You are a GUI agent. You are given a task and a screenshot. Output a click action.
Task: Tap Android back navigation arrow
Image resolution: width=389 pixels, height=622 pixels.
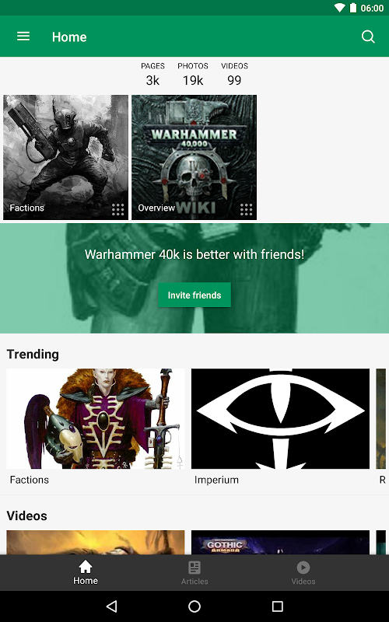point(112,606)
